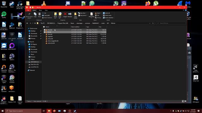
Task: Click the Back arrow in navigation bar
Action: 27,23
